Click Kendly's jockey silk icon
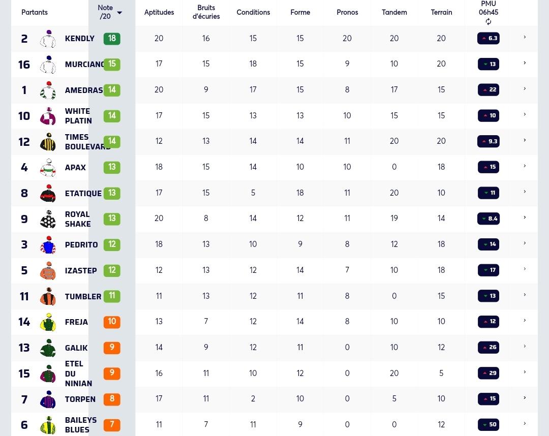The height and width of the screenshot is (436, 549). tap(48, 39)
